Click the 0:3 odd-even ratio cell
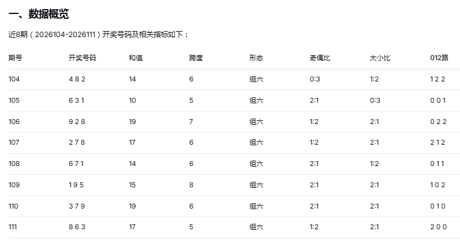 315,79
